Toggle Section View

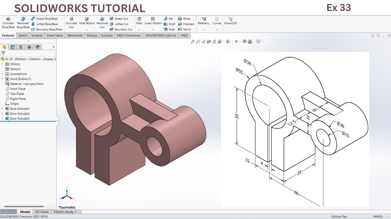(209, 41)
